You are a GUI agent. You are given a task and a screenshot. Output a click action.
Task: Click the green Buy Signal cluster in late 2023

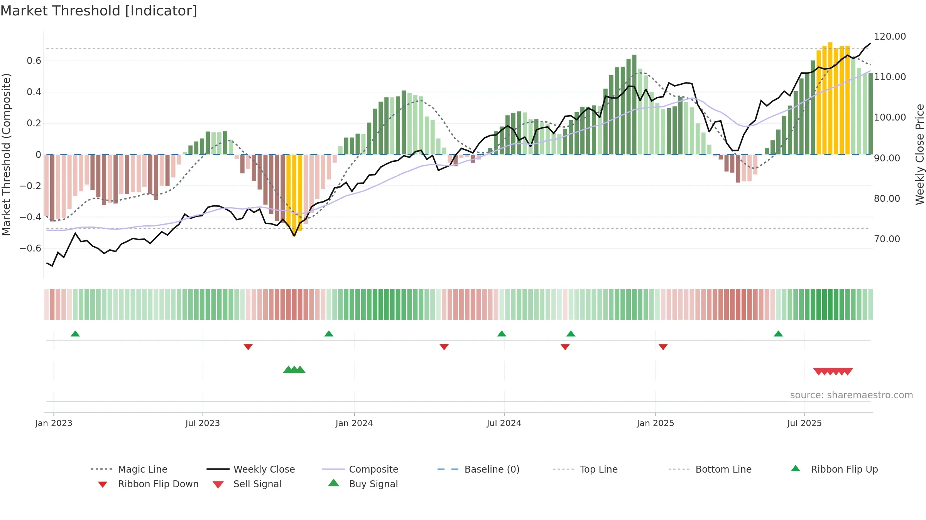pos(294,370)
